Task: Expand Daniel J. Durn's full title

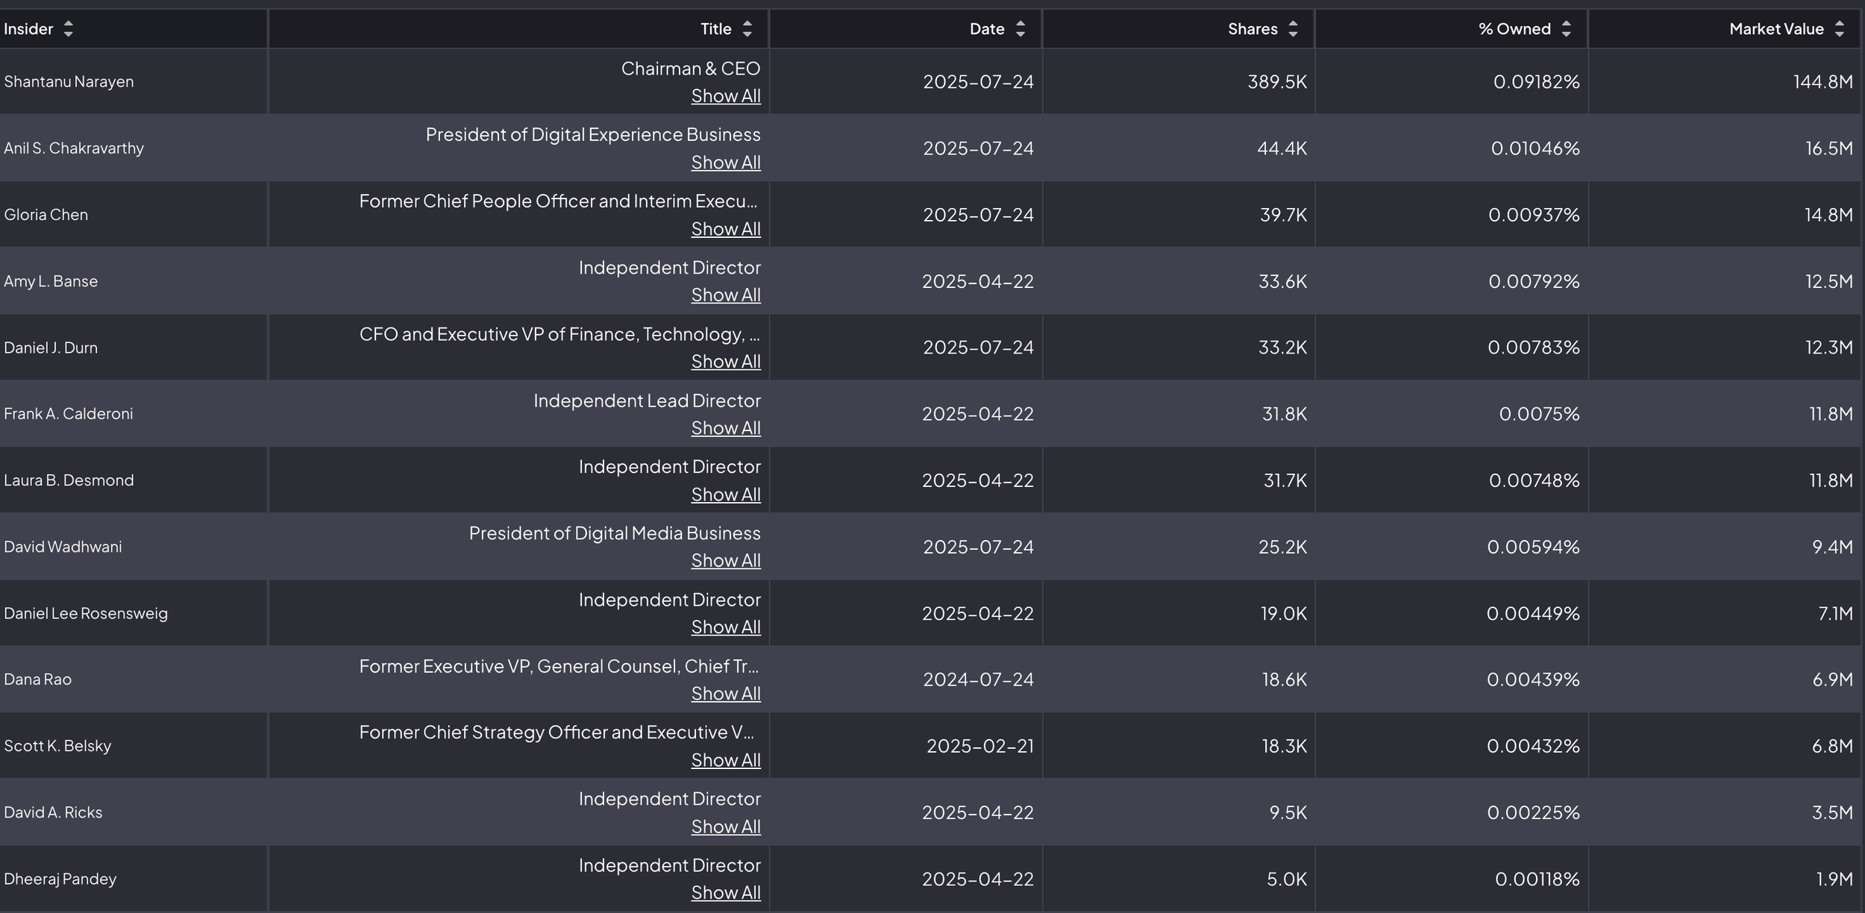Action: pyautogui.click(x=725, y=362)
